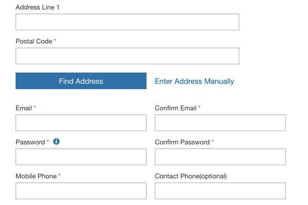Select the Email text box
Viewport: 308px width, 205px height.
[x=81, y=123]
